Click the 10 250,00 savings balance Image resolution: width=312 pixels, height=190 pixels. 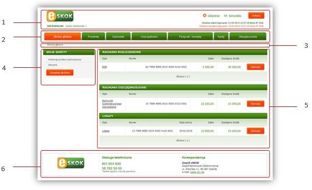pos(207,104)
